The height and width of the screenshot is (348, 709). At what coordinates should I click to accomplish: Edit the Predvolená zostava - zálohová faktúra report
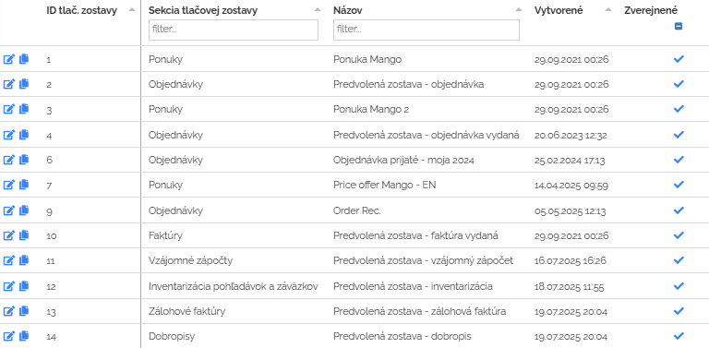coord(8,311)
